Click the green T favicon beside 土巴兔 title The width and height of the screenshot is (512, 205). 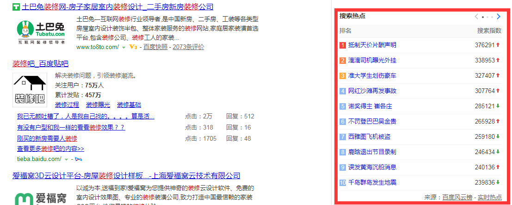(x=16, y=6)
